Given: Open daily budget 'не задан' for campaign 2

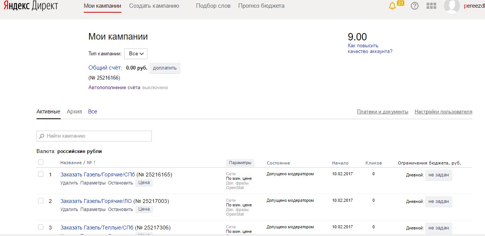Looking at the screenshot, I should [438, 201].
